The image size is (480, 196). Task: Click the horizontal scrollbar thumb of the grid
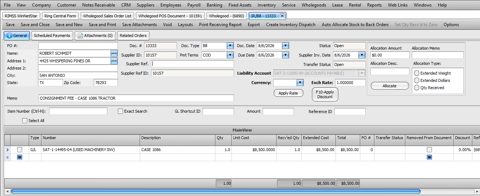pyautogui.click(x=215, y=191)
